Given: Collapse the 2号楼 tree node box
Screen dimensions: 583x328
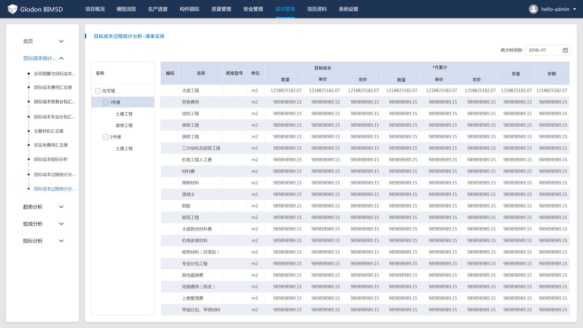Looking at the screenshot, I should click(106, 137).
